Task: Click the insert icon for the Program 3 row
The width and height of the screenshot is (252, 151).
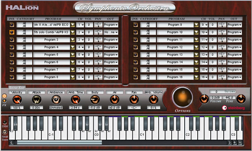Action: pyautogui.click(x=12, y=40)
